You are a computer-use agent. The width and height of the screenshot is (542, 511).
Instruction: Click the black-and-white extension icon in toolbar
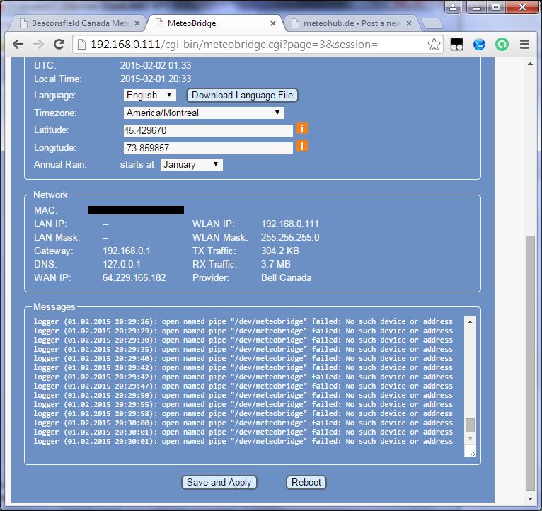click(457, 45)
